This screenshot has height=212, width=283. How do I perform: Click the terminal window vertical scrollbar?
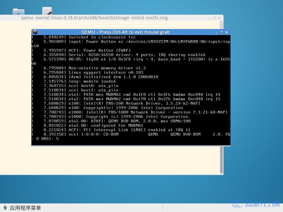point(221,160)
